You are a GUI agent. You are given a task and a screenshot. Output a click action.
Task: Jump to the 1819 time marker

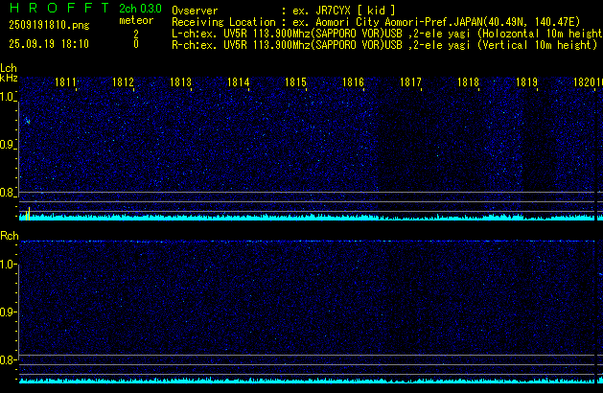click(526, 83)
